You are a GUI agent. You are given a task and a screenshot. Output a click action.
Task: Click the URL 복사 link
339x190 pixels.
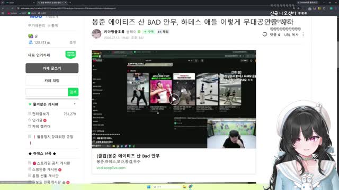click(291, 34)
